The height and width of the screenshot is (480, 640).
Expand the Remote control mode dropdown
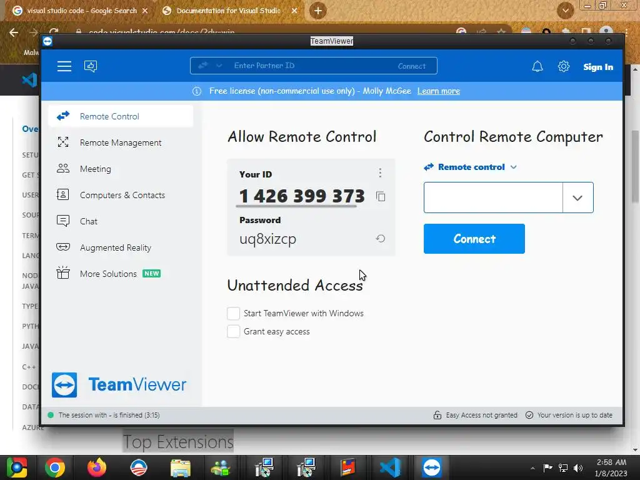(514, 167)
